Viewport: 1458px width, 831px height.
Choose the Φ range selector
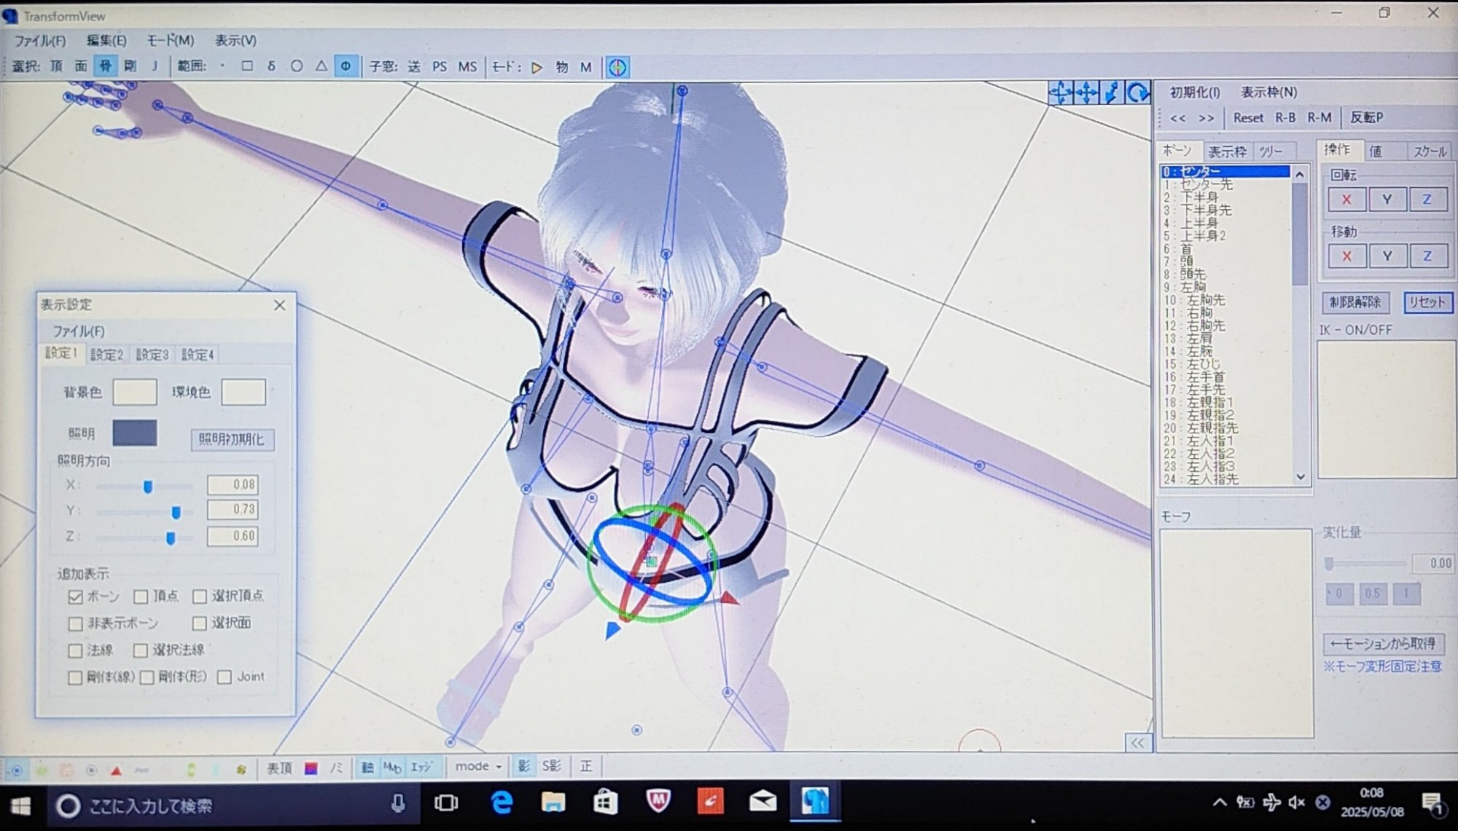coord(346,66)
